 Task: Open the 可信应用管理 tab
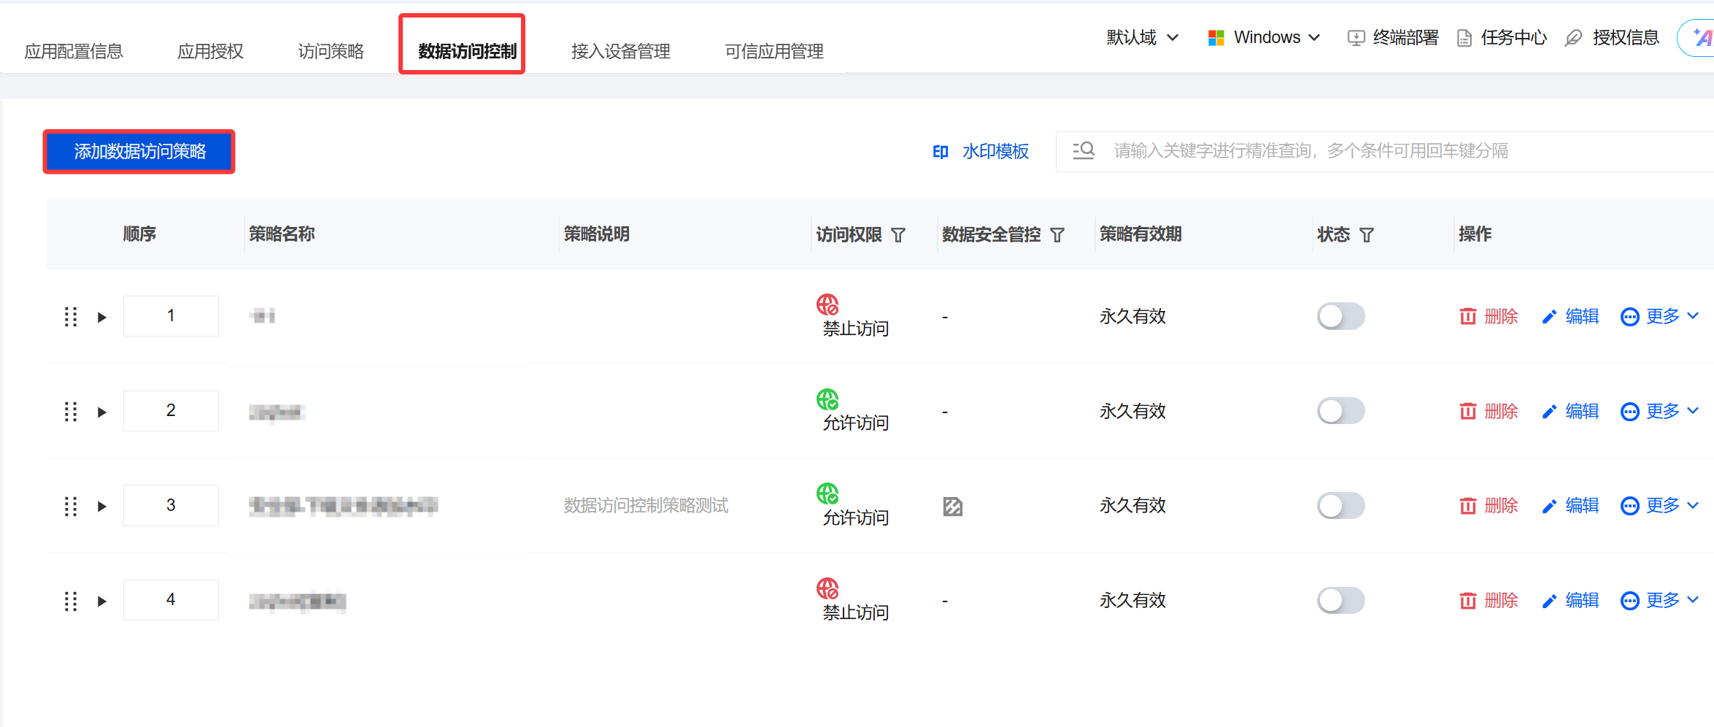[773, 51]
